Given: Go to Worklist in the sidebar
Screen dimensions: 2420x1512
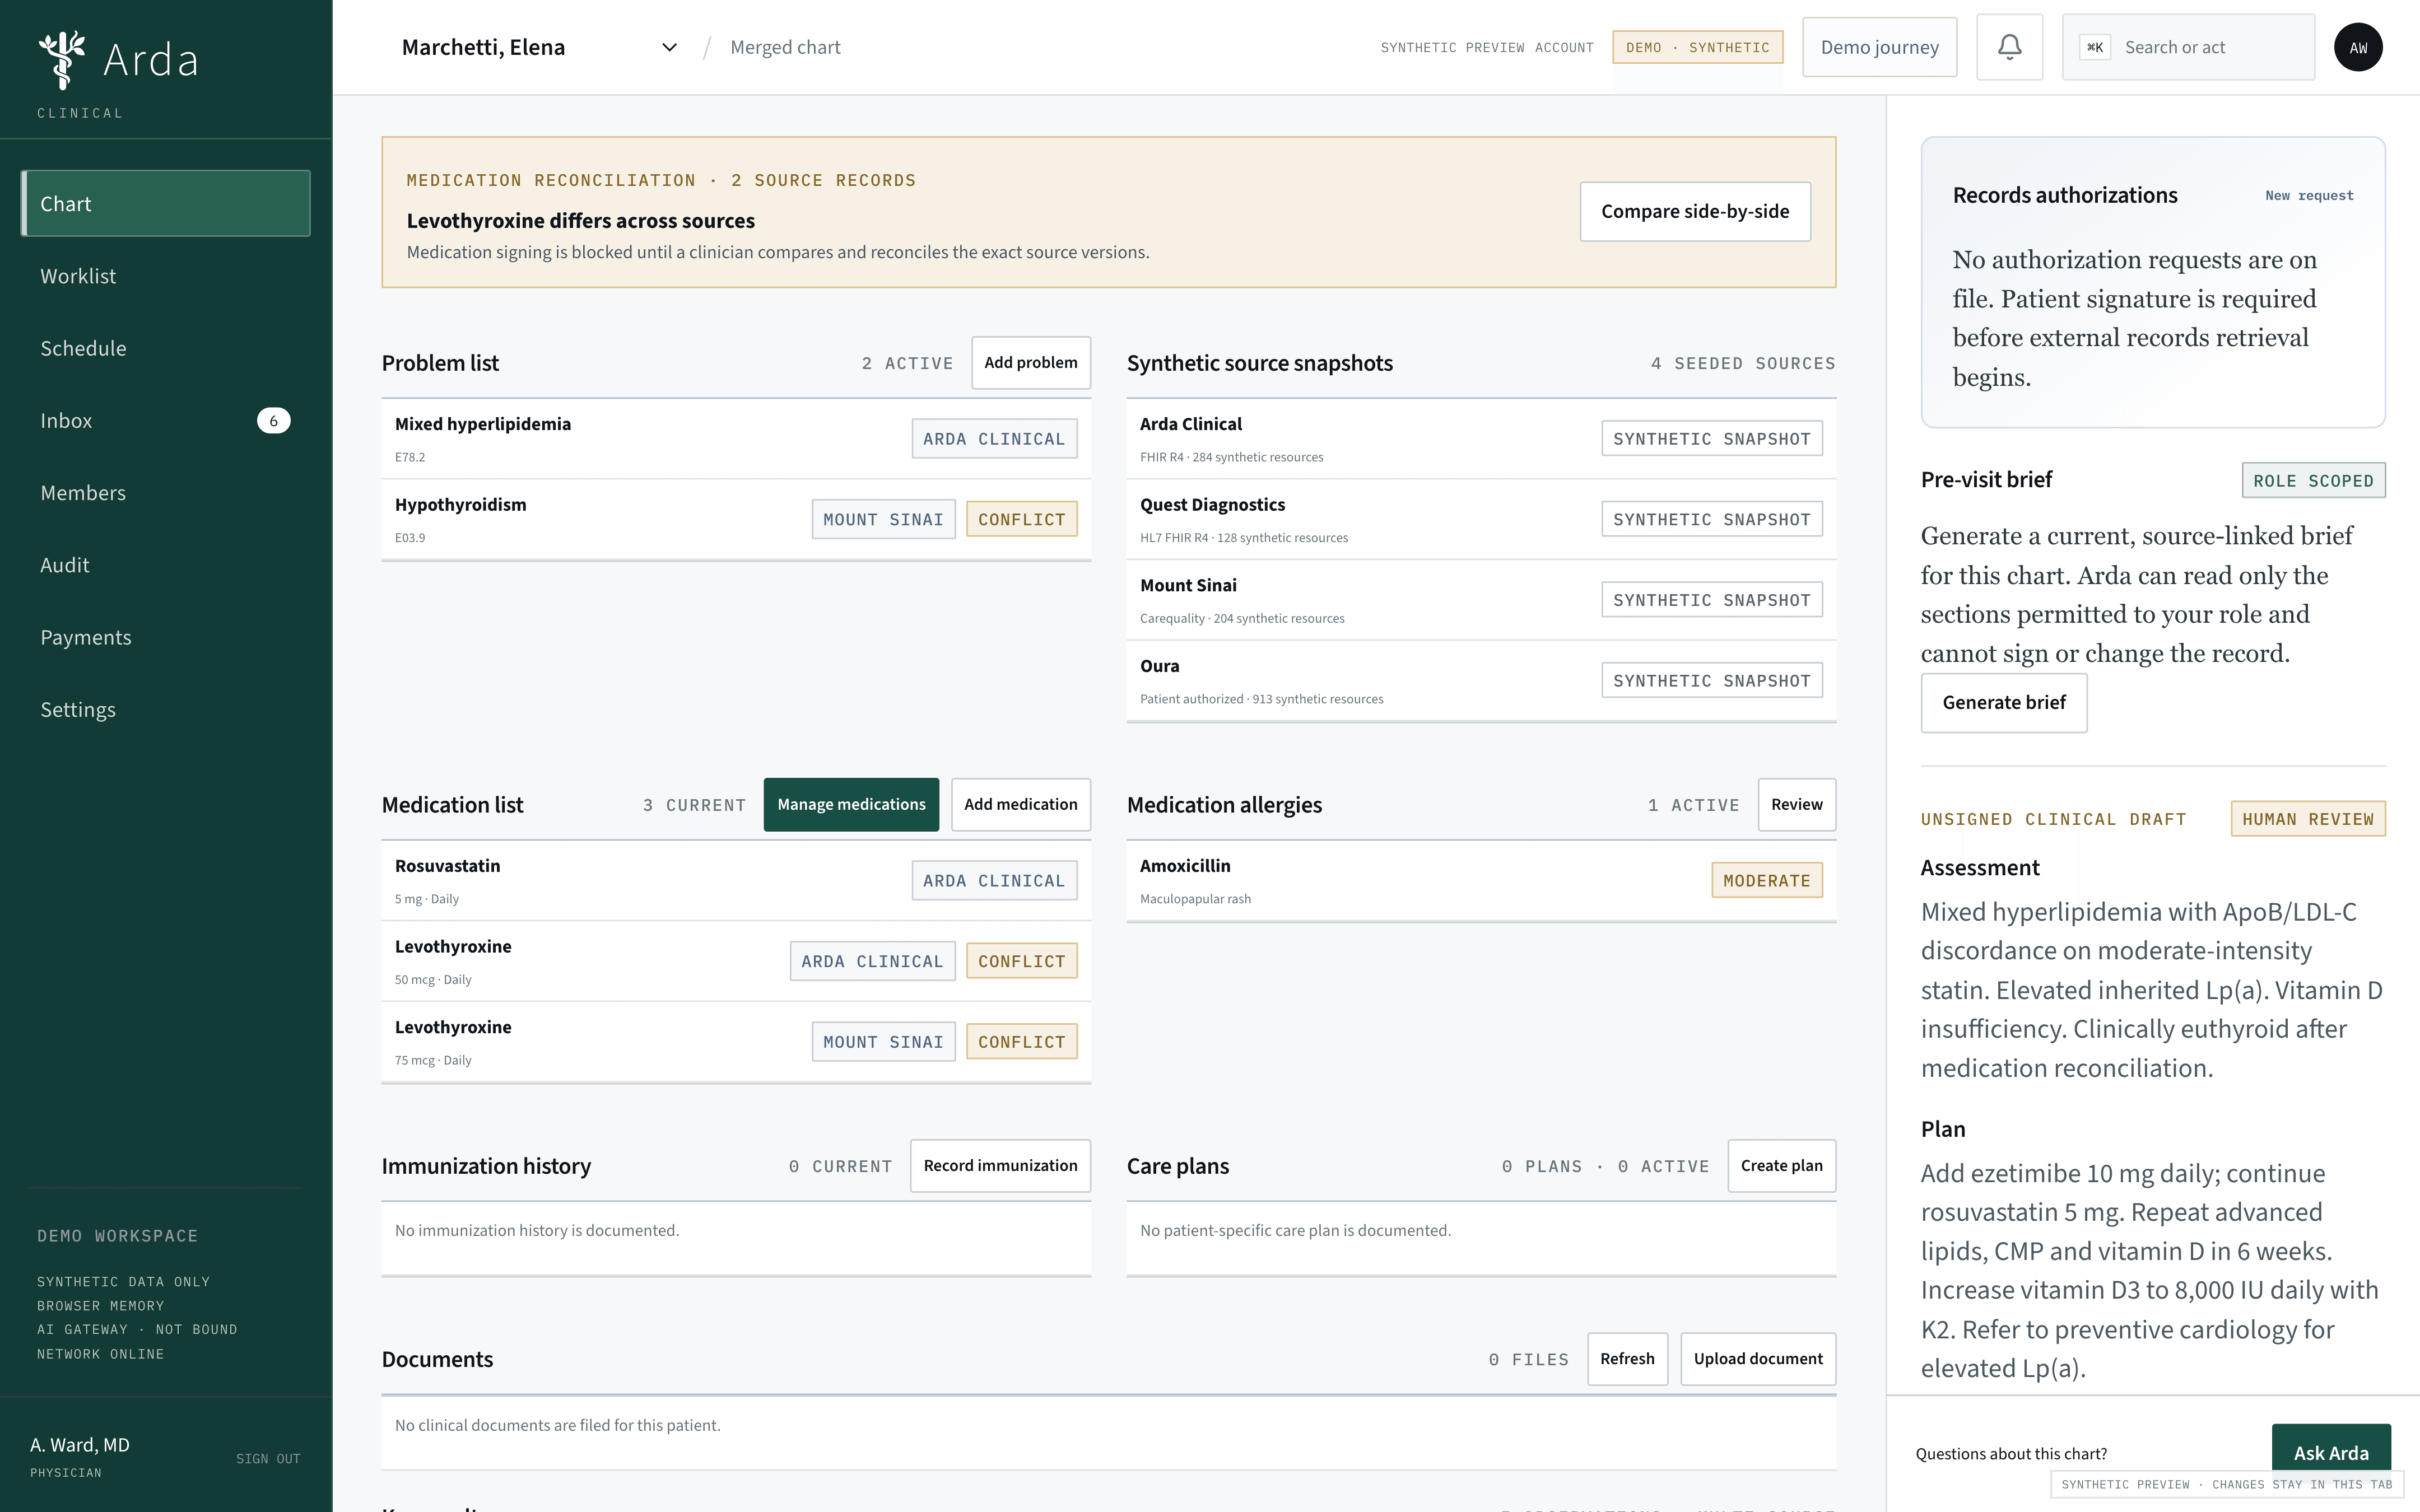Looking at the screenshot, I should click(166, 276).
